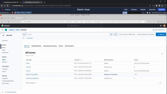This screenshot has width=167, height=94.
Task: Click the Add integrations link
Action: (160, 30)
